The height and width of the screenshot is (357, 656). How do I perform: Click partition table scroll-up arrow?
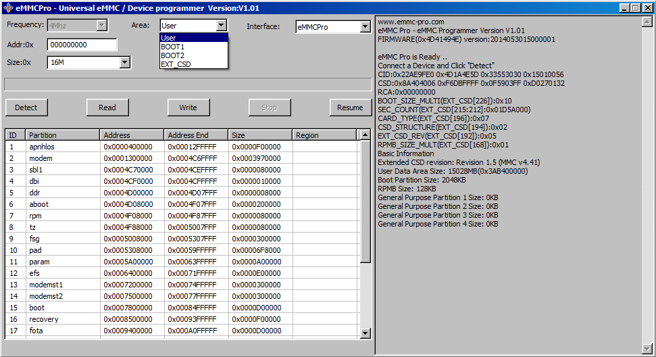pos(365,135)
